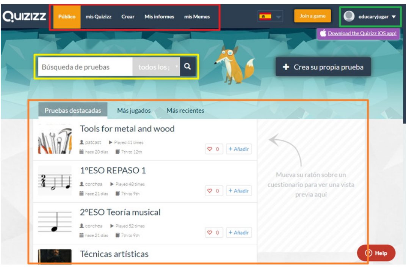Select the Pruebas destacadas tab
406x271 pixels.
pos(73,110)
